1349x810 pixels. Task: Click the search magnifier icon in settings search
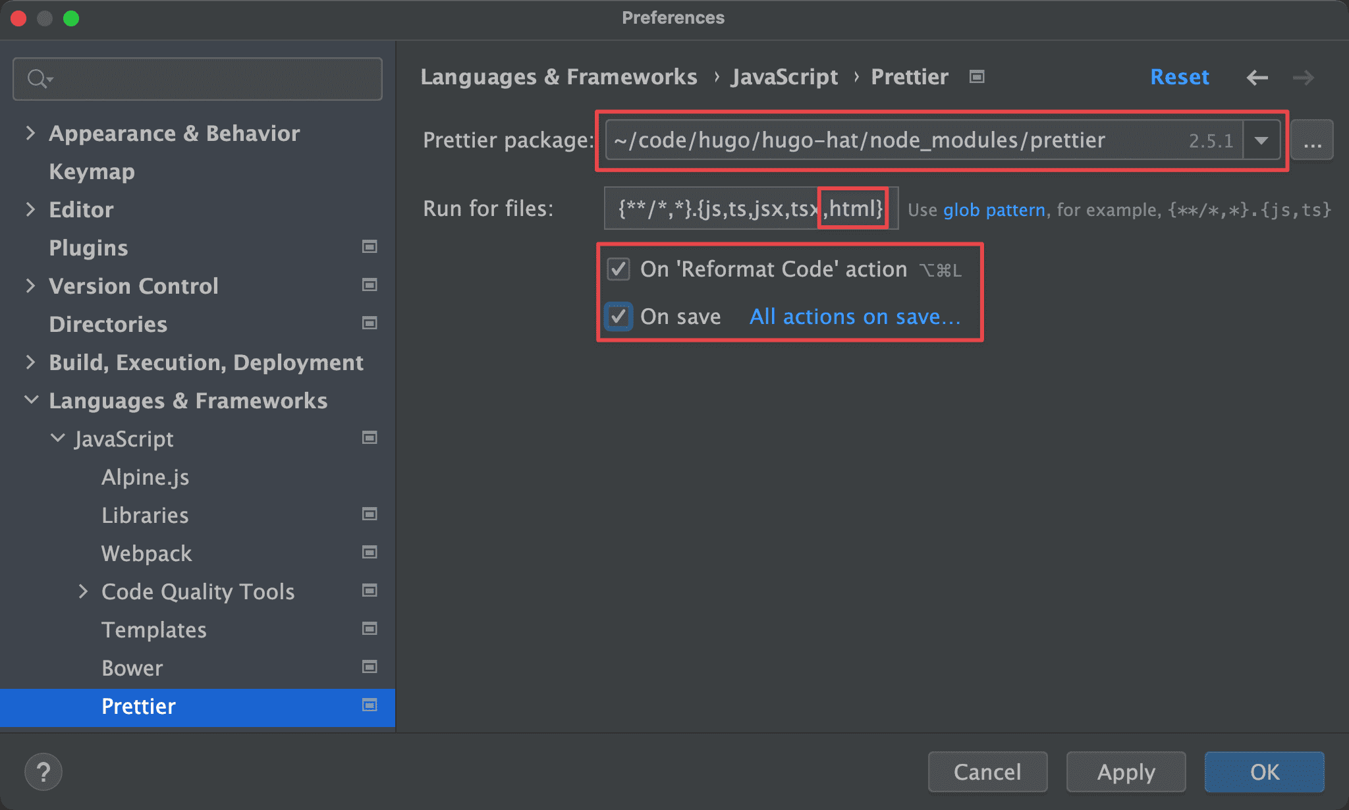click(x=39, y=79)
